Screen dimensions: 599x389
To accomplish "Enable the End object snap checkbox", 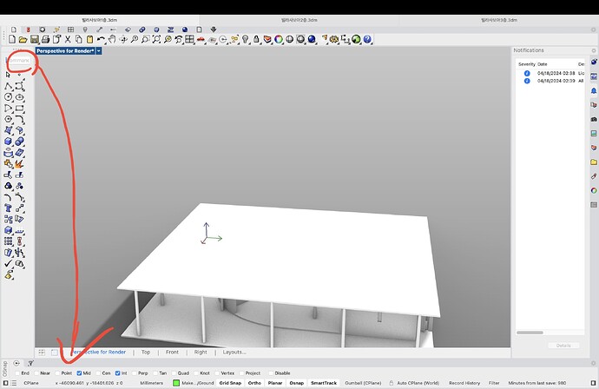I will [16, 373].
